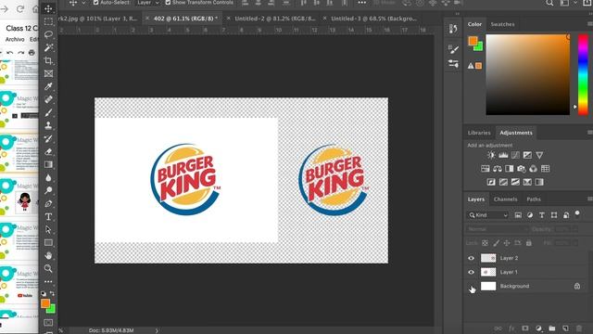Add a Curves adjustment
This screenshot has width=593, height=334.
coord(515,155)
